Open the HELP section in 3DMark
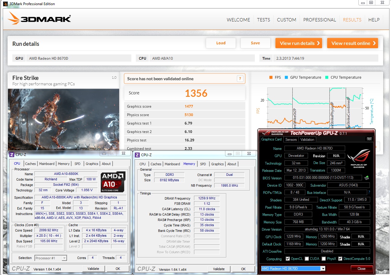Screen dimensions: 391x275 click(x=374, y=20)
